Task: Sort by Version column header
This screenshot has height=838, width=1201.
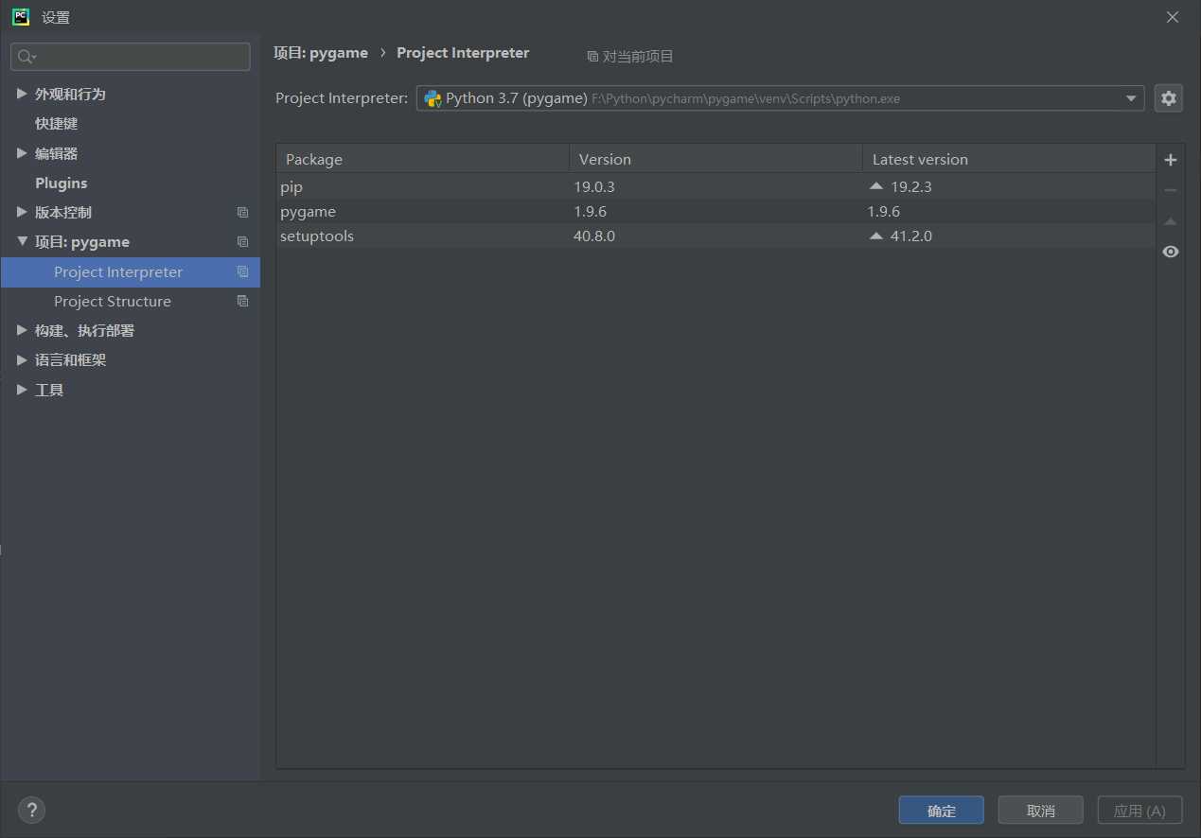Action: click(715, 159)
